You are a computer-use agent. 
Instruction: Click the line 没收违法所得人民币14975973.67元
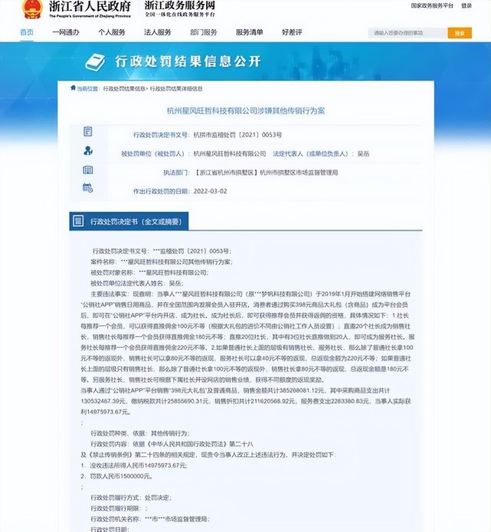(134, 465)
